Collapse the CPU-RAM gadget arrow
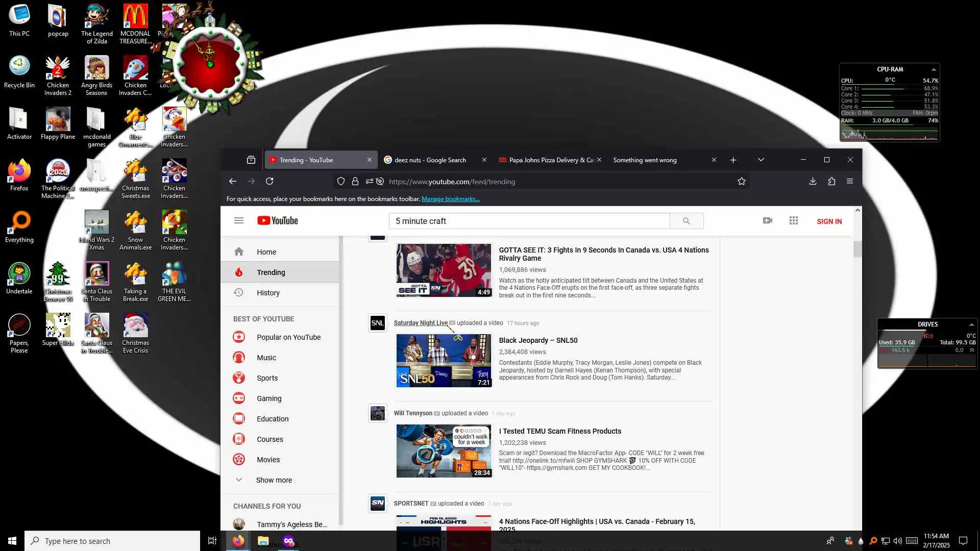This screenshot has width=980, height=551. (934, 69)
